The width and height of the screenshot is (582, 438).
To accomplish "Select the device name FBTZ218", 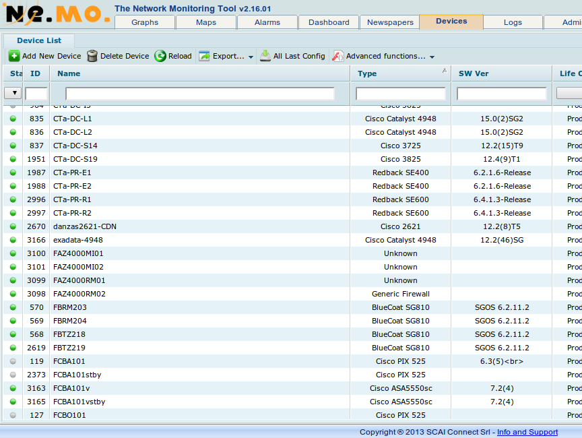I will (x=69, y=334).
